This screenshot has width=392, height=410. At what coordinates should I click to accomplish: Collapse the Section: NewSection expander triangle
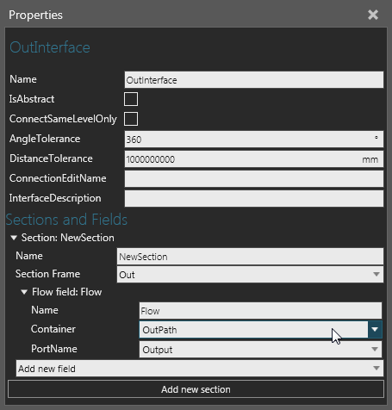tap(14, 238)
